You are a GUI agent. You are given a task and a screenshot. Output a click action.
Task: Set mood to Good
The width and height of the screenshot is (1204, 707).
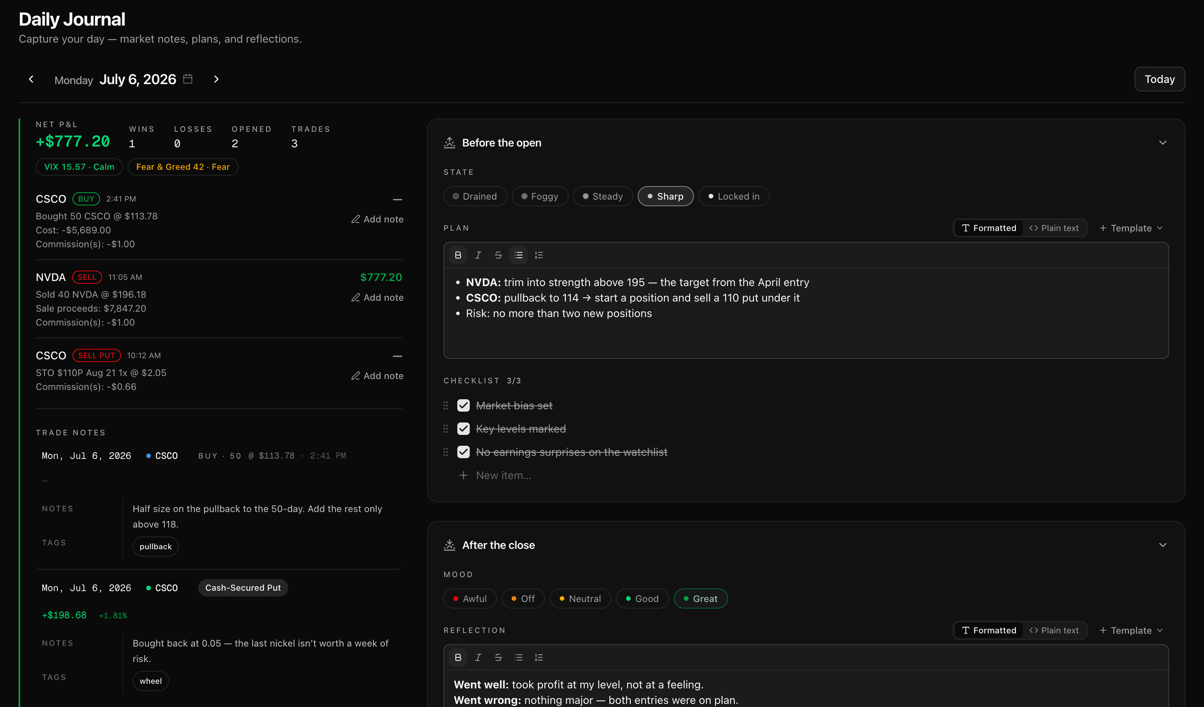[x=642, y=598]
